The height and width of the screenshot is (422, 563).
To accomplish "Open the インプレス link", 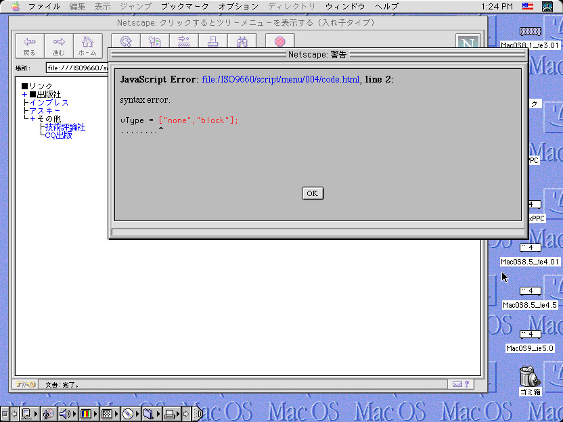I will pyautogui.click(x=49, y=103).
